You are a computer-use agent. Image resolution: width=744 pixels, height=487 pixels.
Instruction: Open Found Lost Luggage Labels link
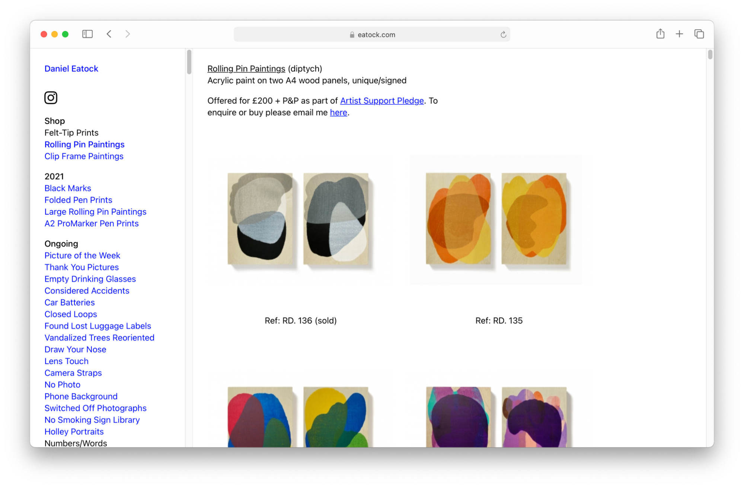[98, 326]
